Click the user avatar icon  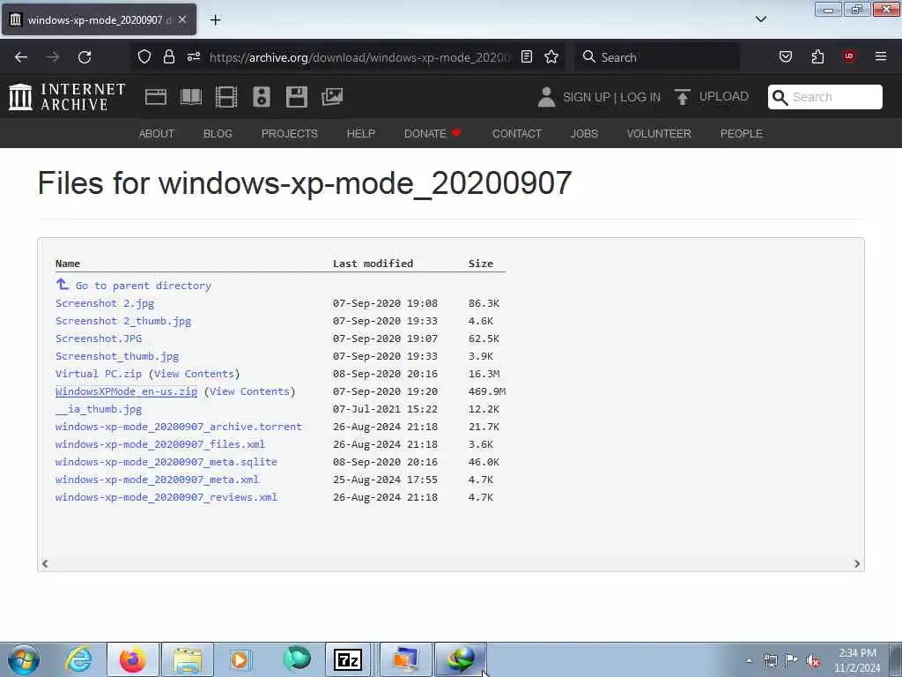(x=546, y=97)
